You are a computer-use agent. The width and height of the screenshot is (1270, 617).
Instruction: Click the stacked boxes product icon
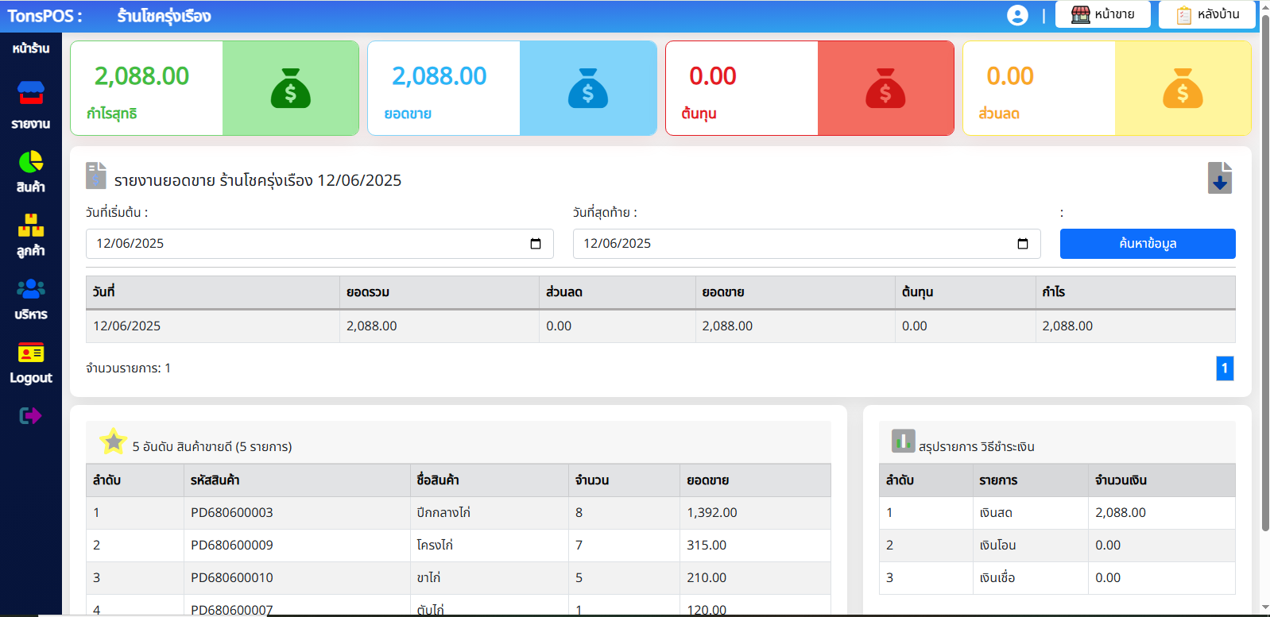point(31,226)
